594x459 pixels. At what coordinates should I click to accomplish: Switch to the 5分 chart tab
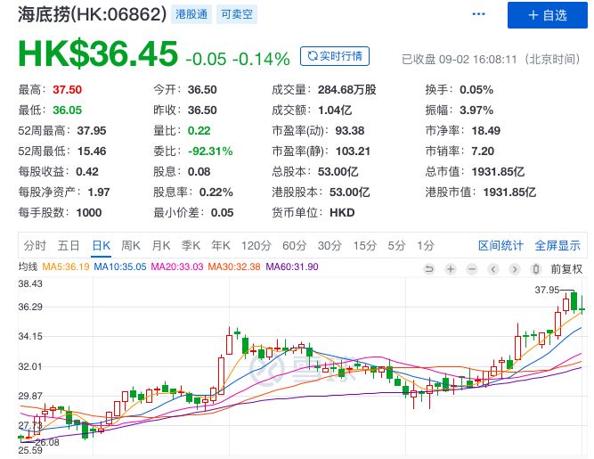tap(396, 246)
